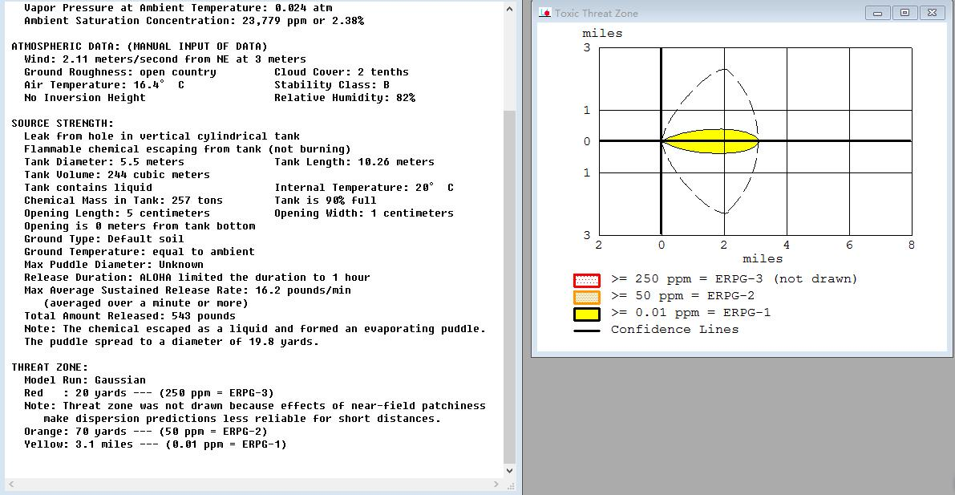Click the 'Confidence Lines' legend label
The height and width of the screenshot is (495, 955).
[675, 329]
